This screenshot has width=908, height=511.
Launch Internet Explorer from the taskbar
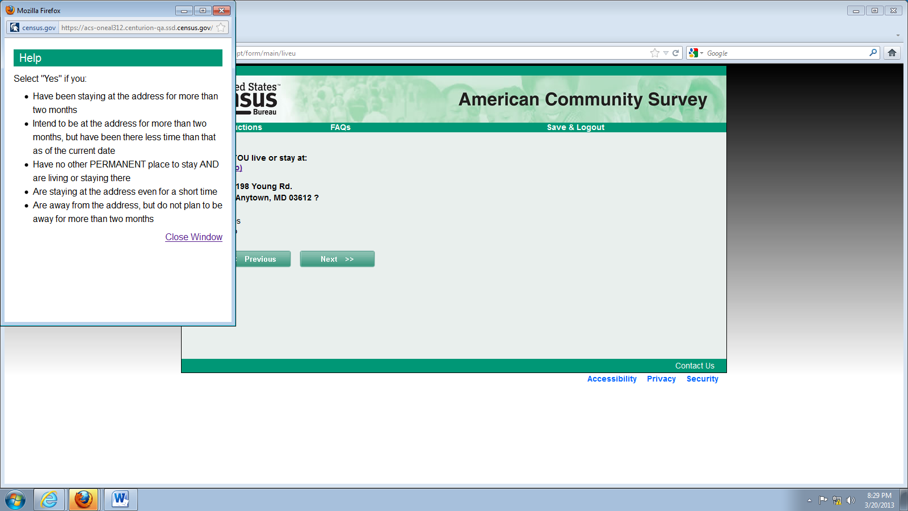click(49, 500)
